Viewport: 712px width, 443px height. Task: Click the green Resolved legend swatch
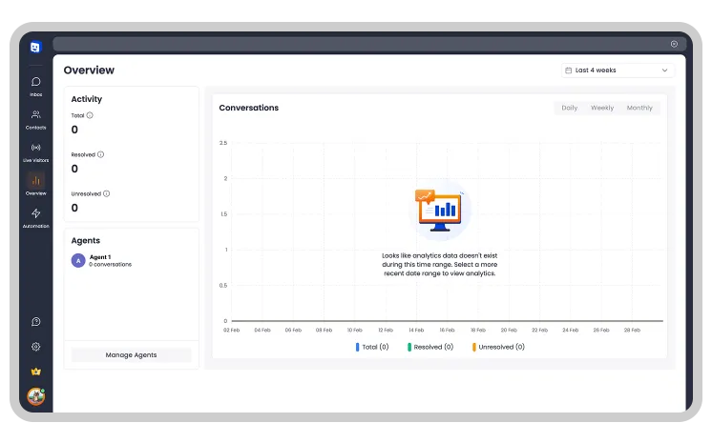click(x=409, y=347)
